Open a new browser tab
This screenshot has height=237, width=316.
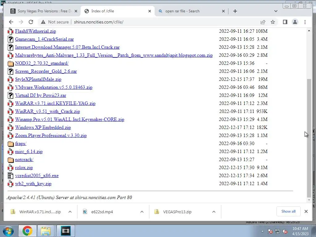pos(235,11)
